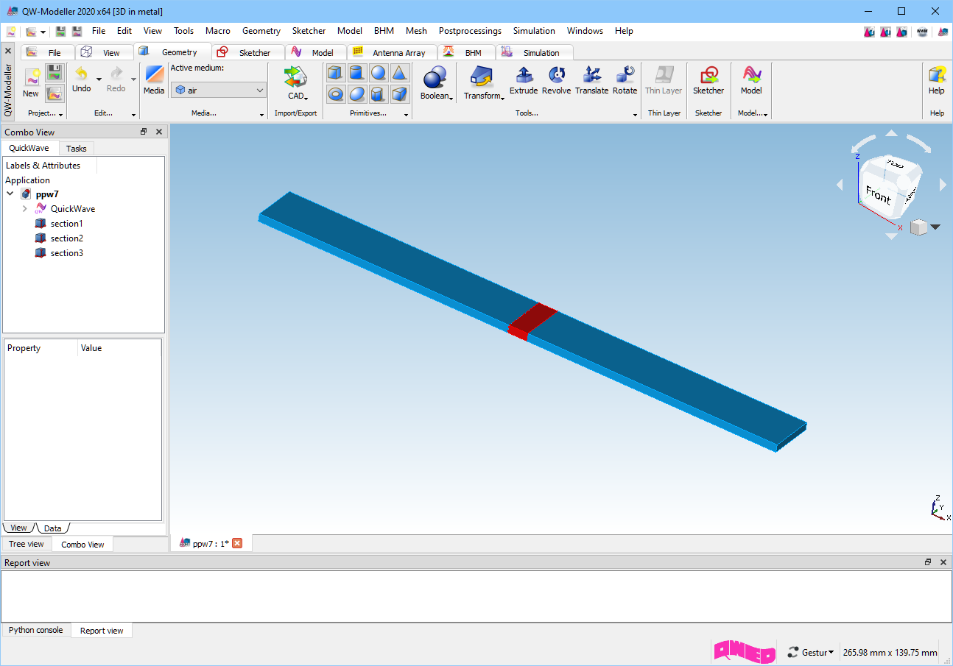Open the Geometry menu
Screen dimensions: 953x666
pos(261,31)
